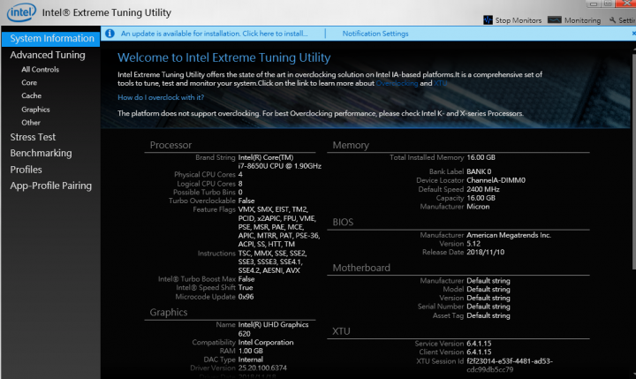The width and height of the screenshot is (636, 379).
Task: Click the Memory section heading
Action: [x=351, y=145]
